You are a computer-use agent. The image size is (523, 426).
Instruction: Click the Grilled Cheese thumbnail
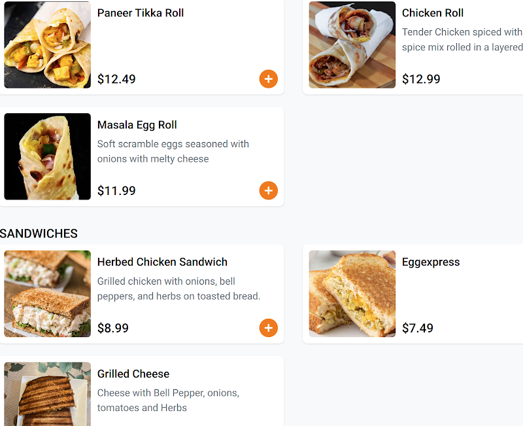48,395
